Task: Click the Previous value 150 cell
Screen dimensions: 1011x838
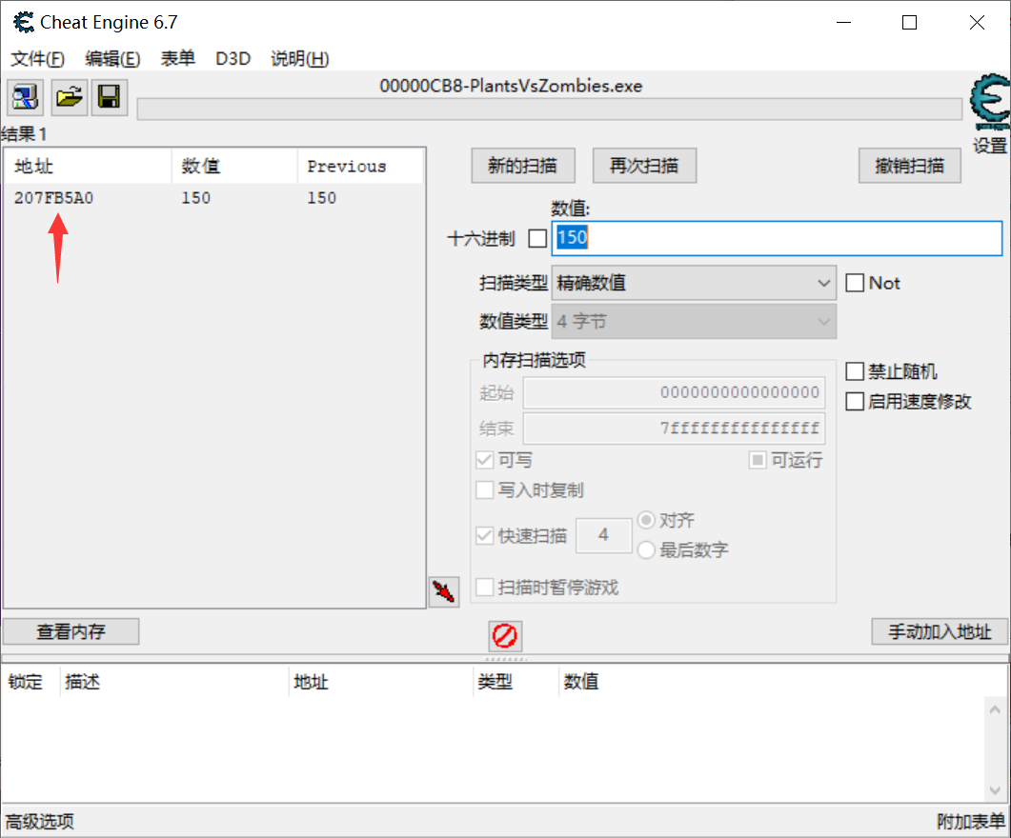Action: [x=322, y=198]
